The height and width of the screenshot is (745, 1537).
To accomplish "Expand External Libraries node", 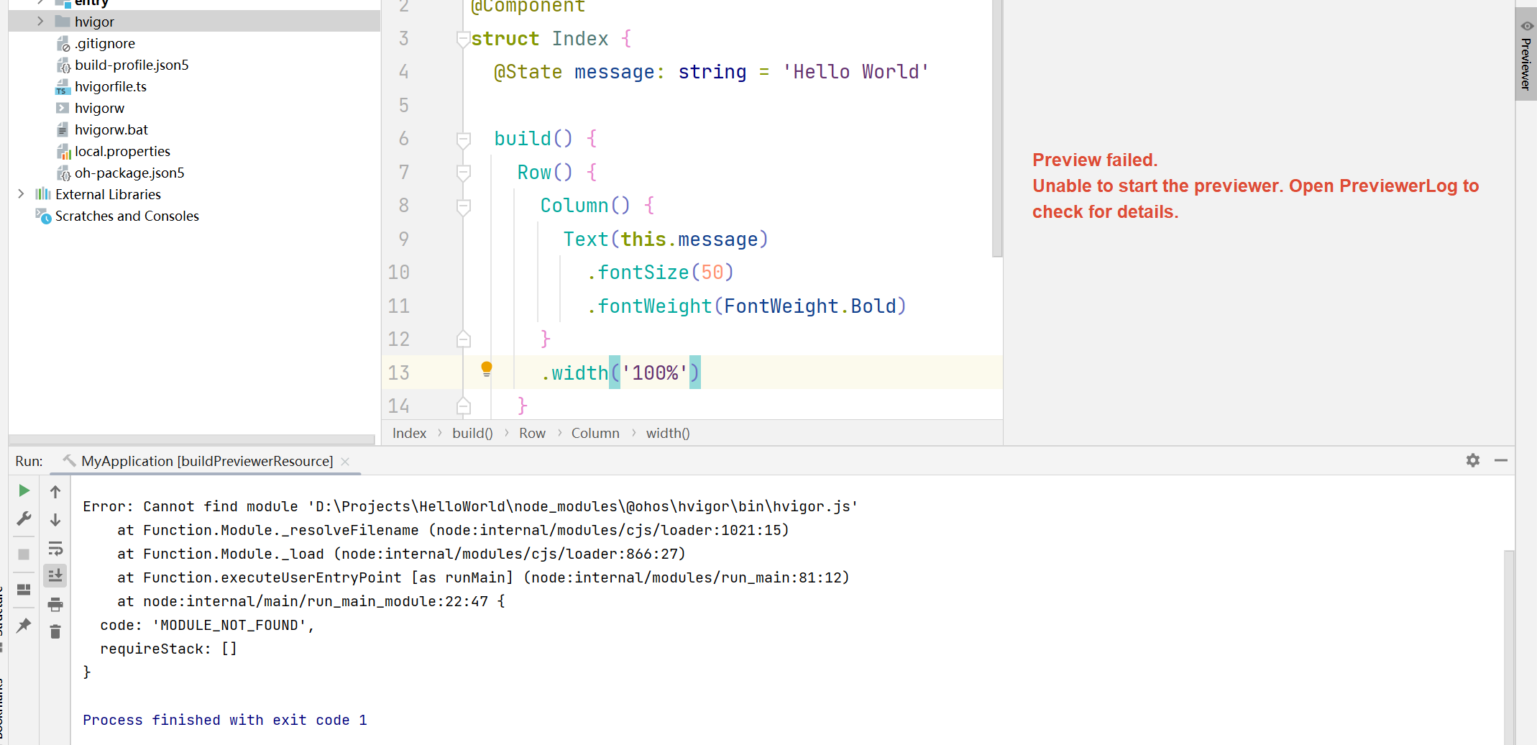I will click(x=21, y=194).
